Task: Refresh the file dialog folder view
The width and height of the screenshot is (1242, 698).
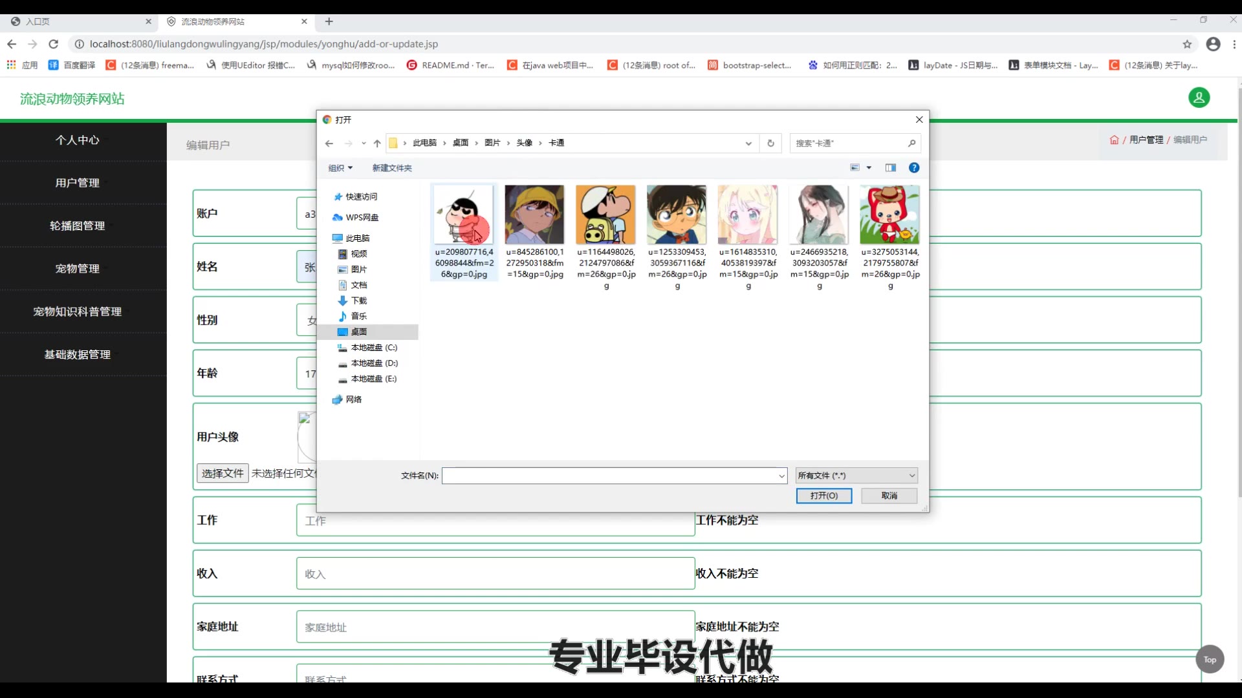Action: [770, 143]
